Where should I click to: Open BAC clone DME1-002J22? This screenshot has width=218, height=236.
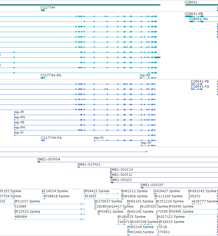(121, 180)
